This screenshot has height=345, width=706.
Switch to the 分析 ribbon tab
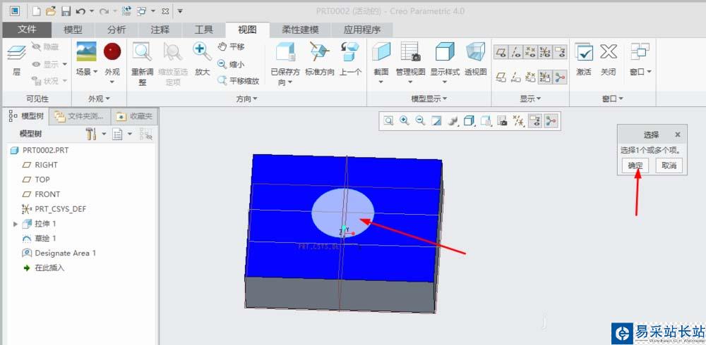pyautogui.click(x=116, y=30)
